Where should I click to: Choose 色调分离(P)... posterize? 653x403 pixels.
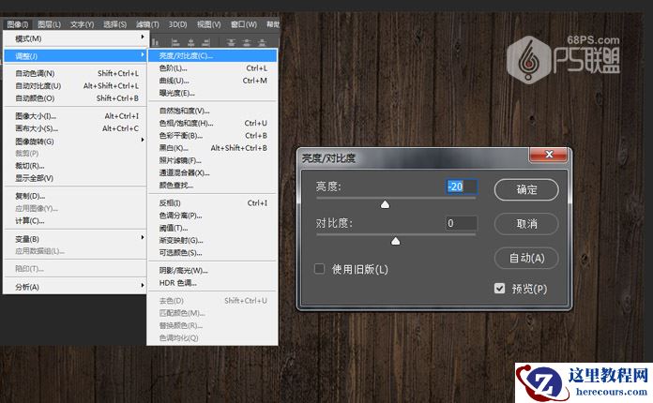(x=212, y=216)
